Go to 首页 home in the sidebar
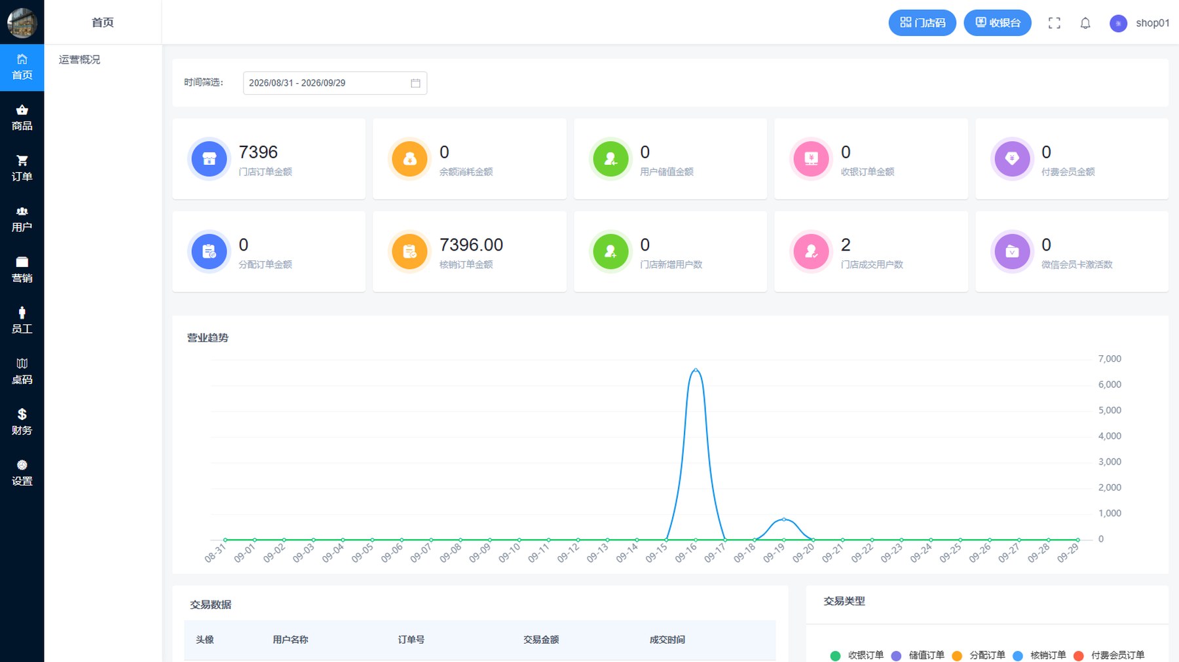 tap(22, 67)
